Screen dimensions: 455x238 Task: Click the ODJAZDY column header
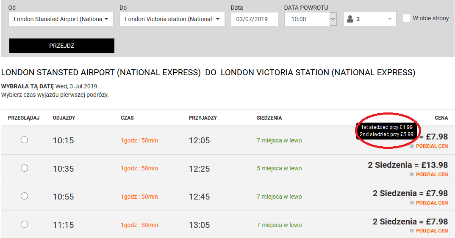(x=64, y=118)
